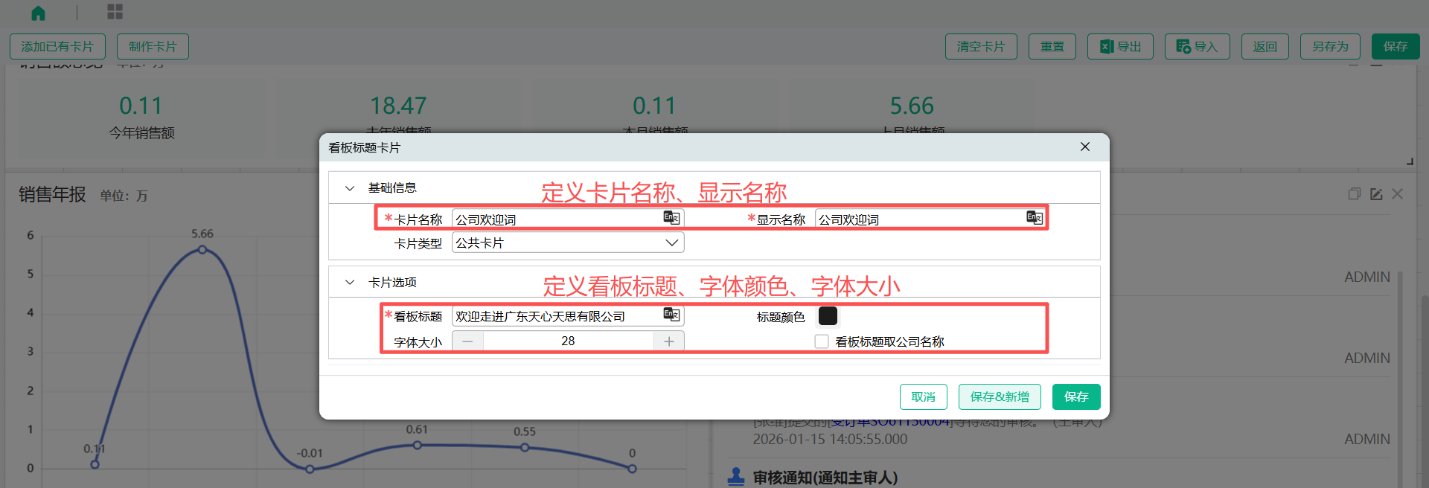Collapse the 基础信息 section
Screen dimensions: 1429x488
point(350,188)
